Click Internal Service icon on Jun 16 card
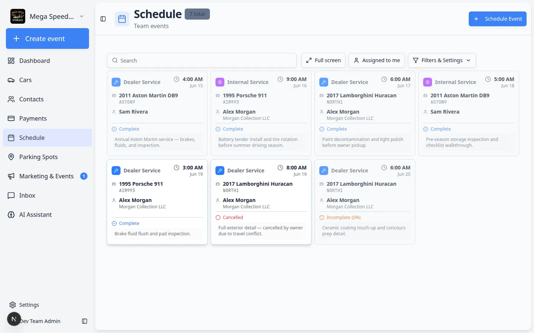 (x=220, y=82)
